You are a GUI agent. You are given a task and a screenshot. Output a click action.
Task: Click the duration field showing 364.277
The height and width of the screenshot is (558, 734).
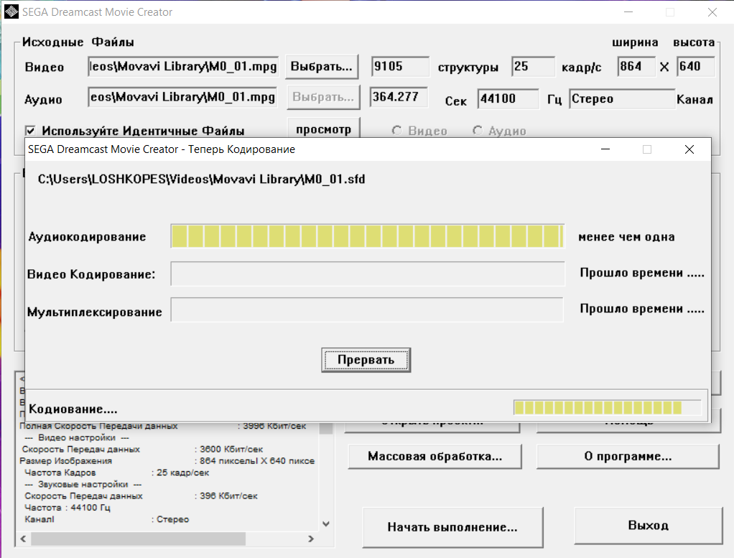(x=399, y=97)
